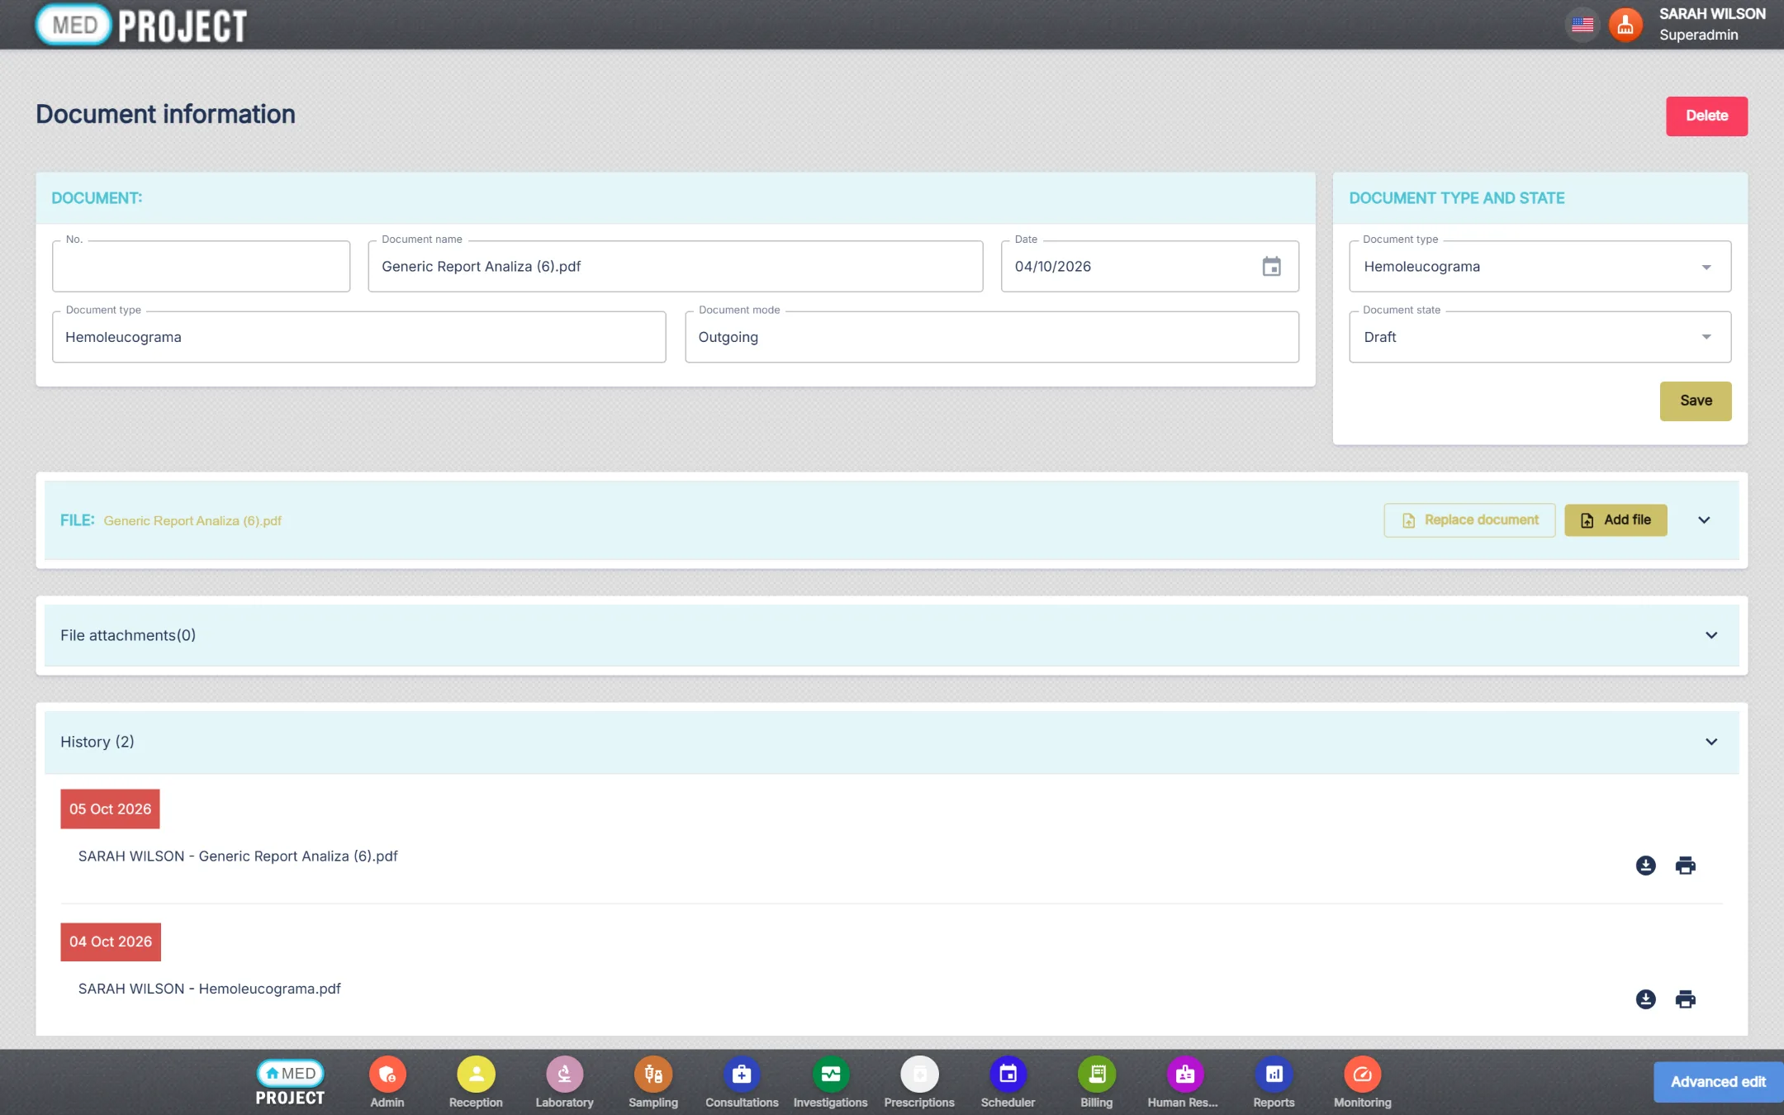Click the Document mode Outgoing field
Image resolution: width=1784 pixels, height=1115 pixels.
(991, 337)
